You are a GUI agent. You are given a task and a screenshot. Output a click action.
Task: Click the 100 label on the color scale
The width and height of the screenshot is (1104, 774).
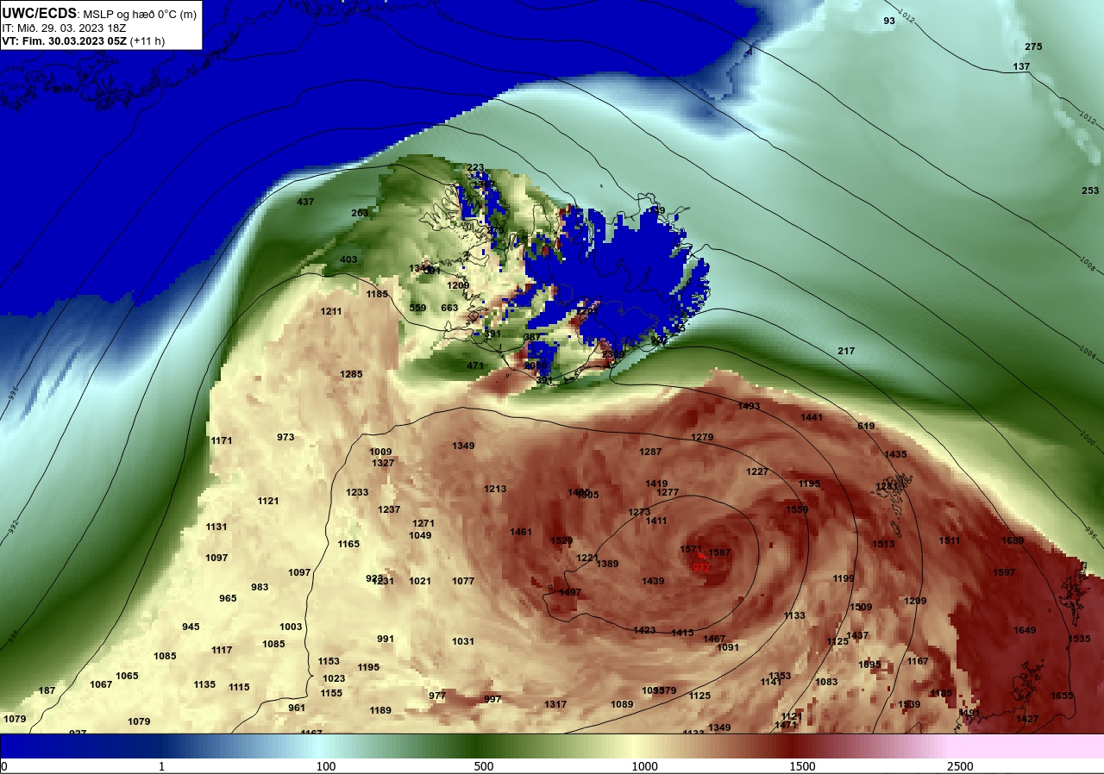(x=326, y=766)
